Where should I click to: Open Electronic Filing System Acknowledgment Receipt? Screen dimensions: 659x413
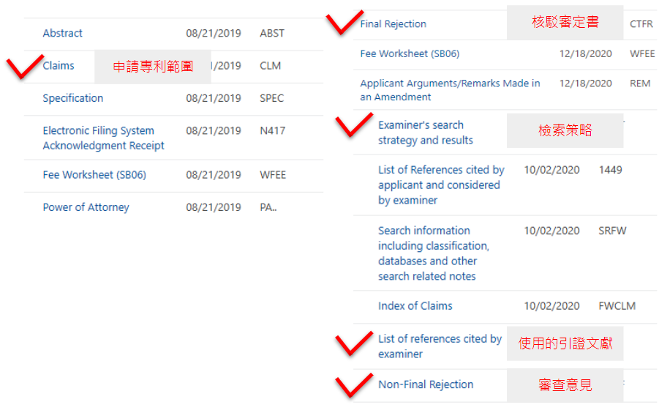pos(98,138)
